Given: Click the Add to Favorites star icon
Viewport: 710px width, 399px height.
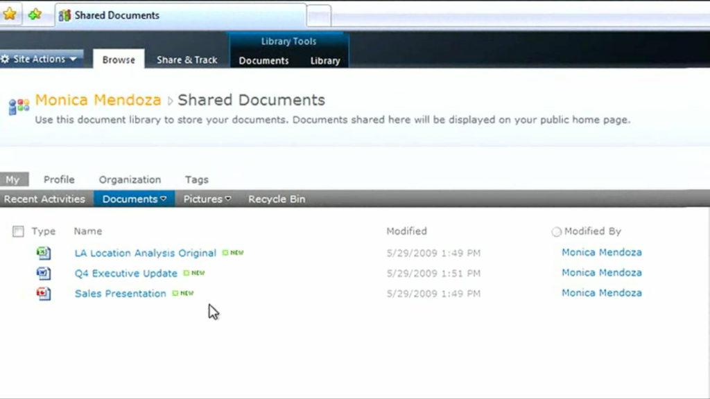Looking at the screenshot, I should [35, 15].
